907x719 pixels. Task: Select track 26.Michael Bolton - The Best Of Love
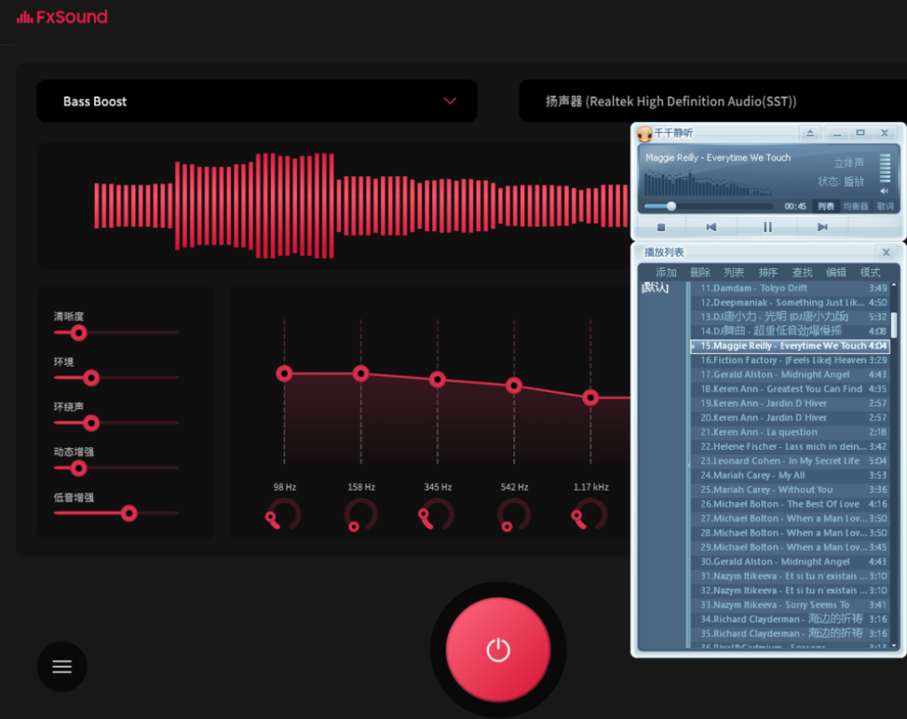tap(790, 505)
